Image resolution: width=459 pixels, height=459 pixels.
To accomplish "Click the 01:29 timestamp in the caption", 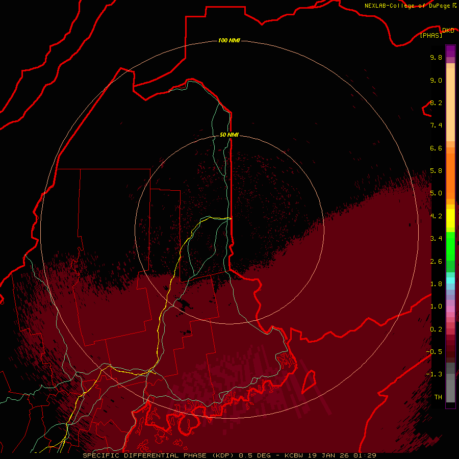I will 365,455.
